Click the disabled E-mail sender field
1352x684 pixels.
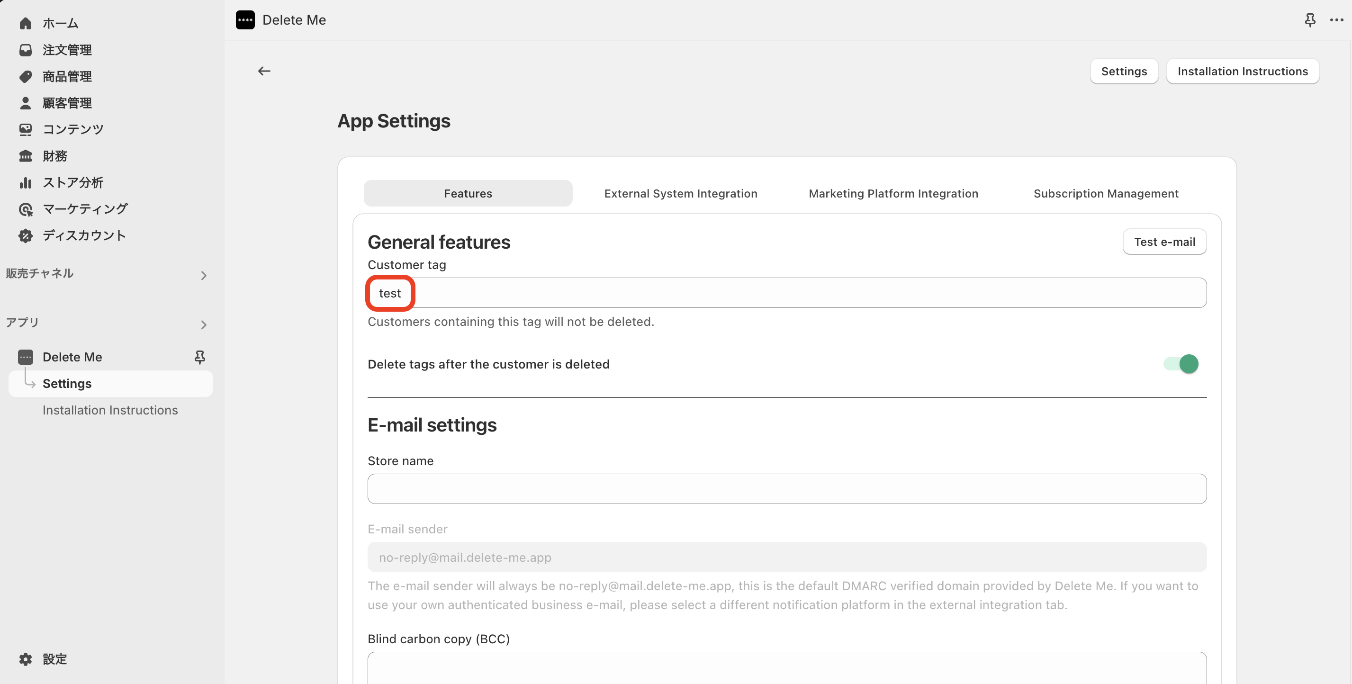point(787,557)
